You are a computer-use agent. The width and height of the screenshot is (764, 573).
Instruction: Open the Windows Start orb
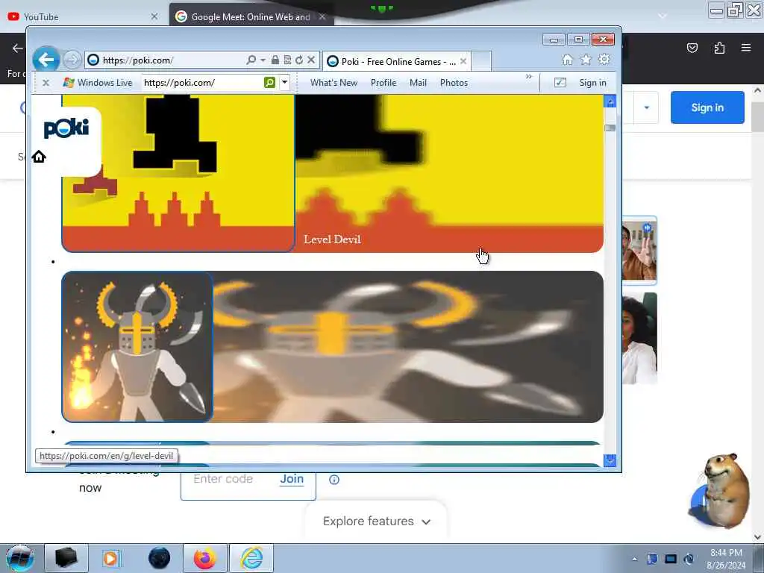click(19, 558)
